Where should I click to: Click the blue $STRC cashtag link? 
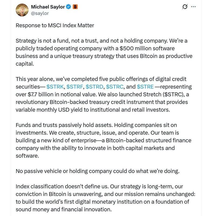[115, 87]
